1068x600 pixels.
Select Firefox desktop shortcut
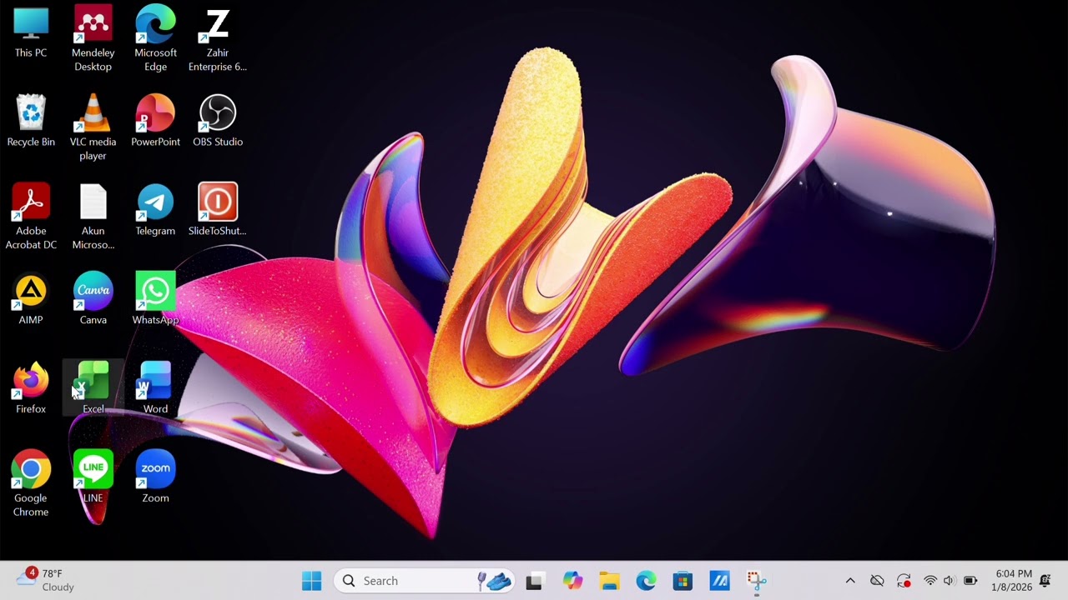pos(31,389)
